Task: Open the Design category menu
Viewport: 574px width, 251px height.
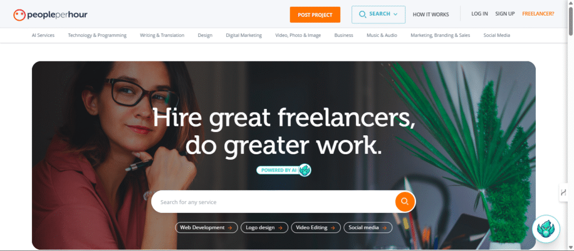Action: pos(205,35)
